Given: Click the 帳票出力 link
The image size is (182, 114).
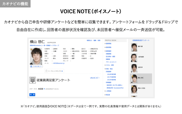Looking at the screenshot, I should coord(89,41).
